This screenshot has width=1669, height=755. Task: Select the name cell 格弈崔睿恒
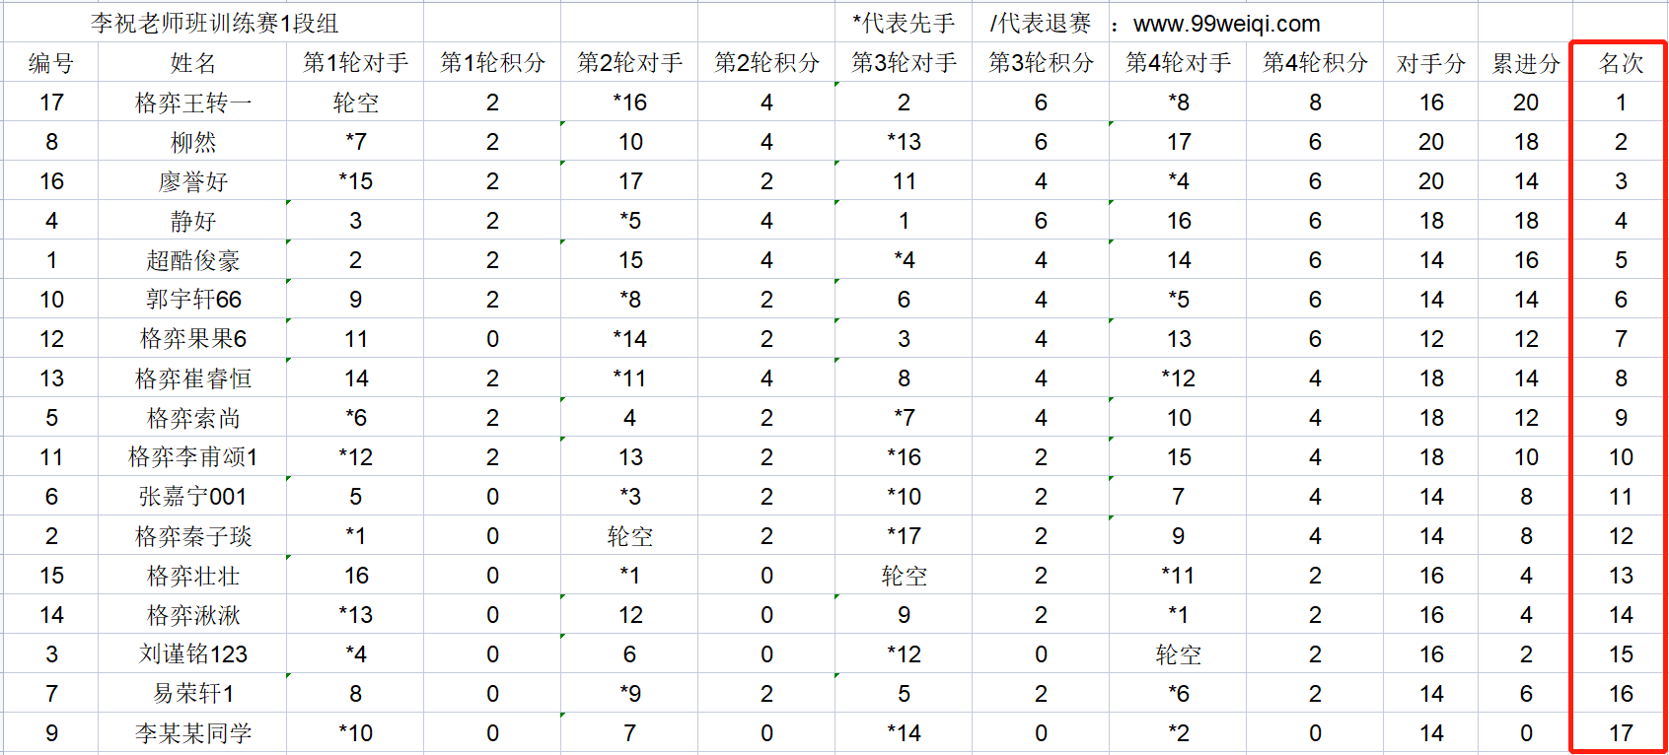click(193, 378)
